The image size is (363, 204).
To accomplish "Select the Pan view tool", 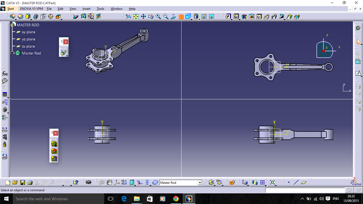I will [143, 16].
